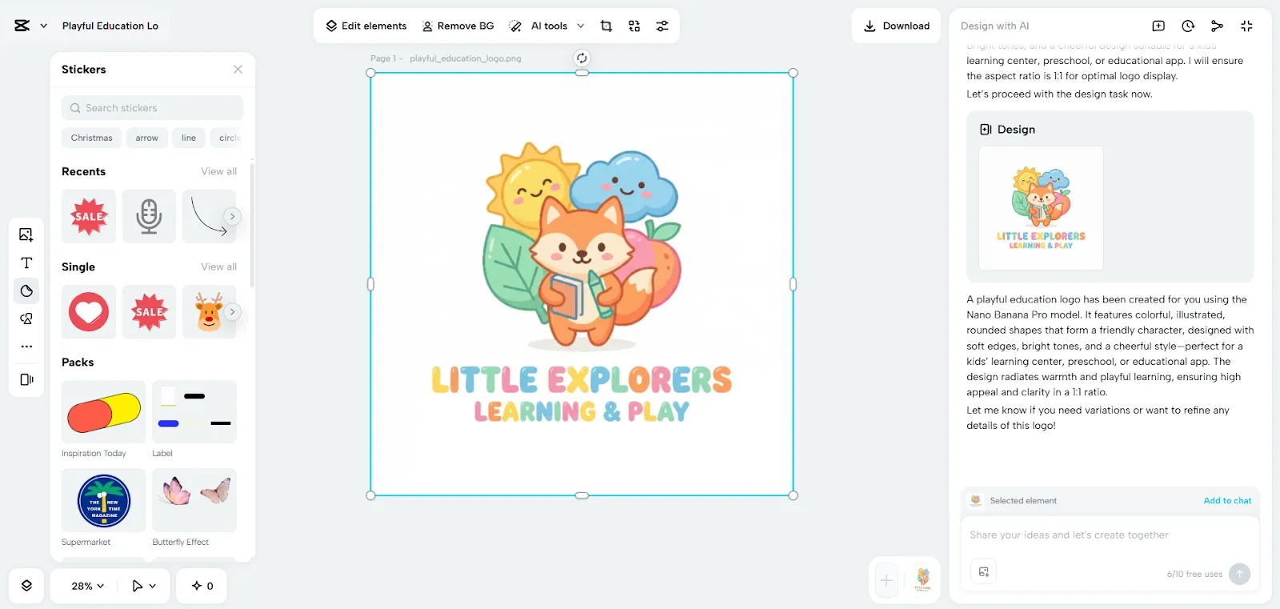Click Remove BG button
Viewport: 1280px width, 609px height.
click(x=458, y=26)
